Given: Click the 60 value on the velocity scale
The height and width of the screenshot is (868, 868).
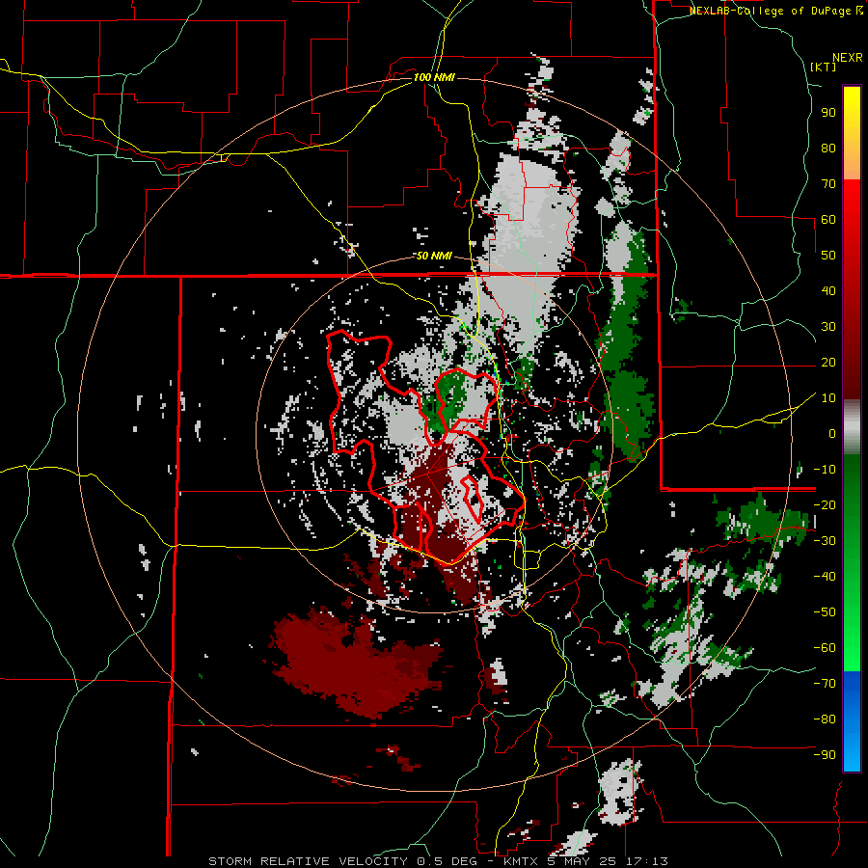Looking at the screenshot, I should tap(828, 220).
